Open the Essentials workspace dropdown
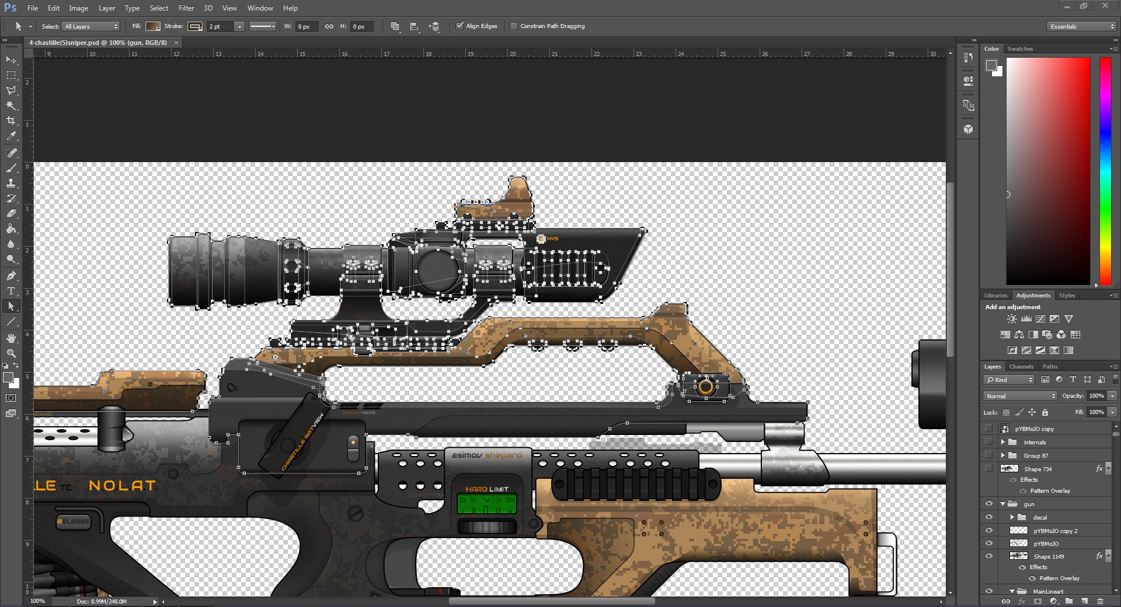Screen dimensions: 1121x607 [x=1081, y=26]
